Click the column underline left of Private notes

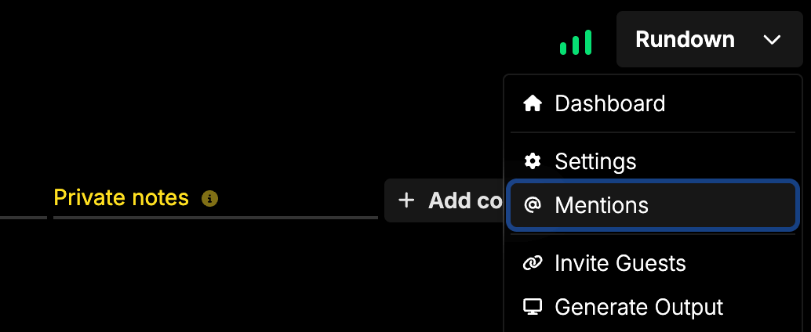pyautogui.click(x=23, y=217)
